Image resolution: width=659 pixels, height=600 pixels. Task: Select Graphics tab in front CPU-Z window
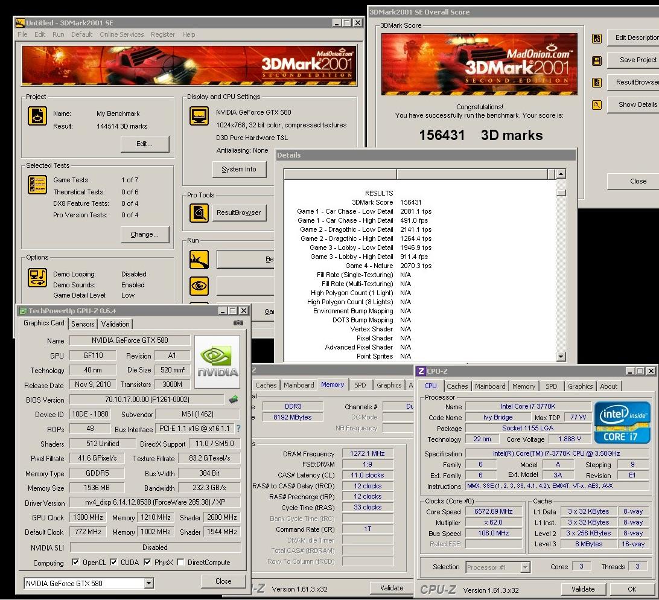pyautogui.click(x=581, y=386)
